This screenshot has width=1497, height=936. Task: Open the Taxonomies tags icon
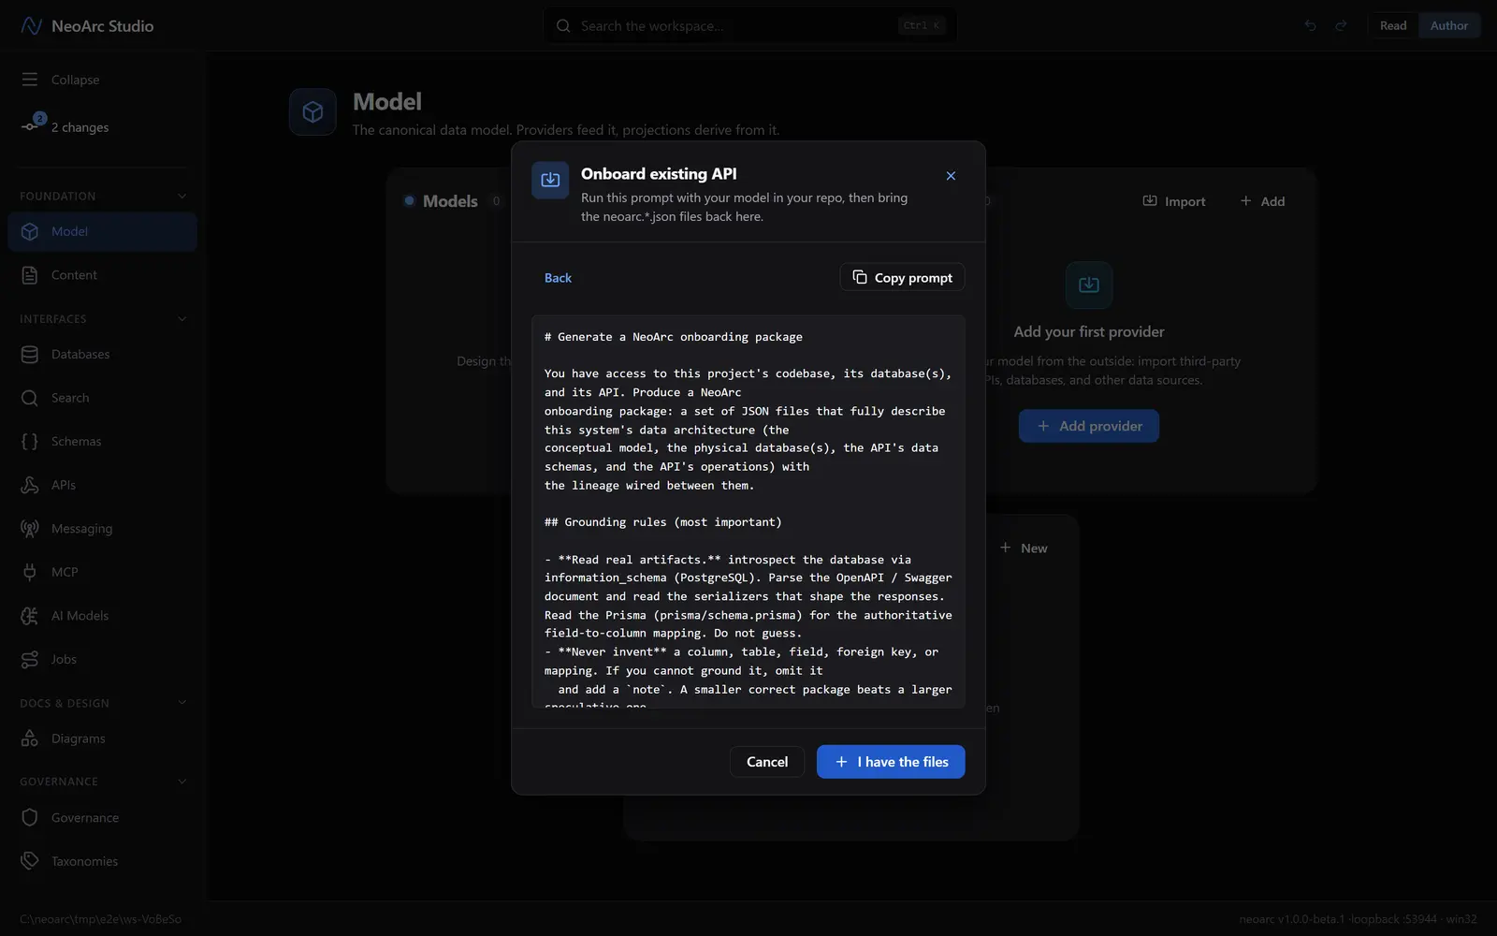coord(30,861)
